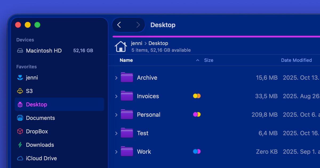The image size is (320, 168).
Task: Click the ladybug icon next to Desktop
Action: pos(20,105)
